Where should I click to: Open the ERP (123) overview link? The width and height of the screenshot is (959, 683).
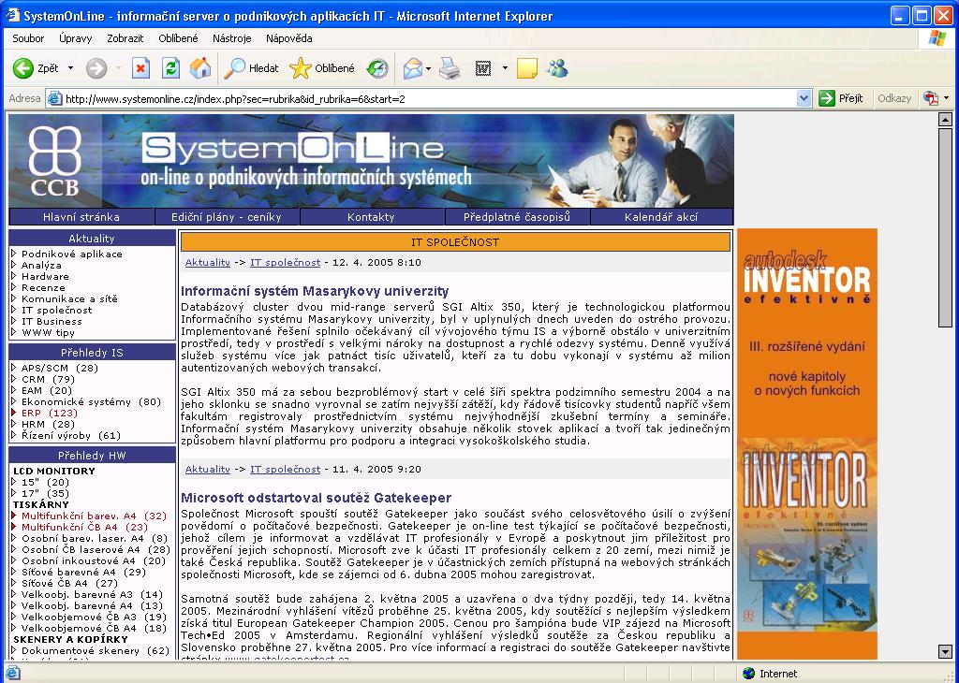[x=50, y=413]
